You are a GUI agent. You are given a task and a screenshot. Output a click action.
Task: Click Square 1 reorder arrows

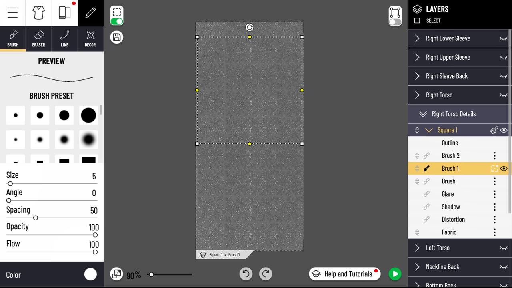[x=417, y=130]
